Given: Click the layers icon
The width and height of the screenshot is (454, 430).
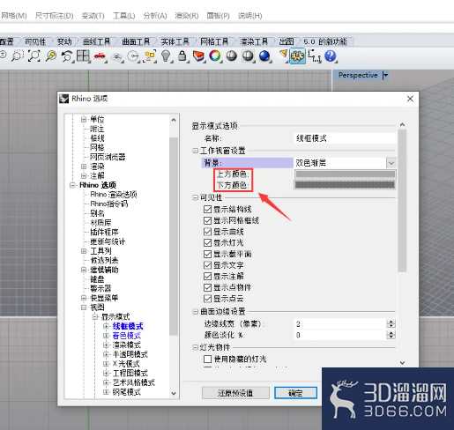Looking at the screenshot, I should point(198,56).
